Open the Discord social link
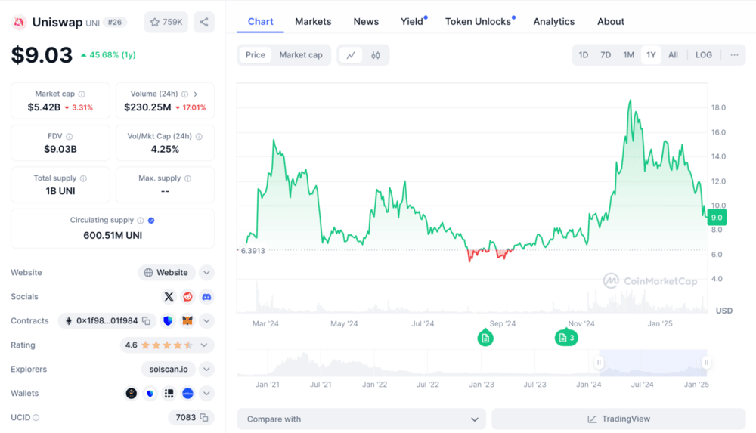Viewport: 756px width, 433px height. pos(206,297)
